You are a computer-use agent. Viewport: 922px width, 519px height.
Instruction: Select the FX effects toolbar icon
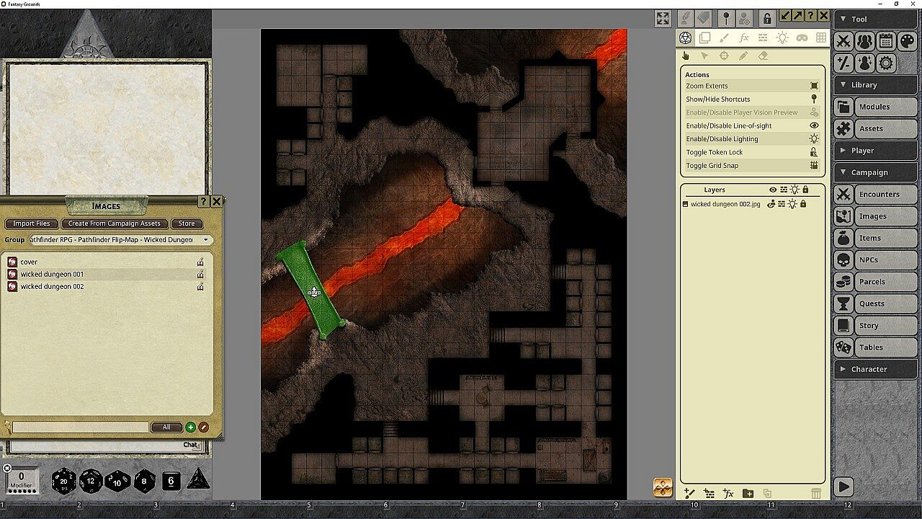coord(744,38)
